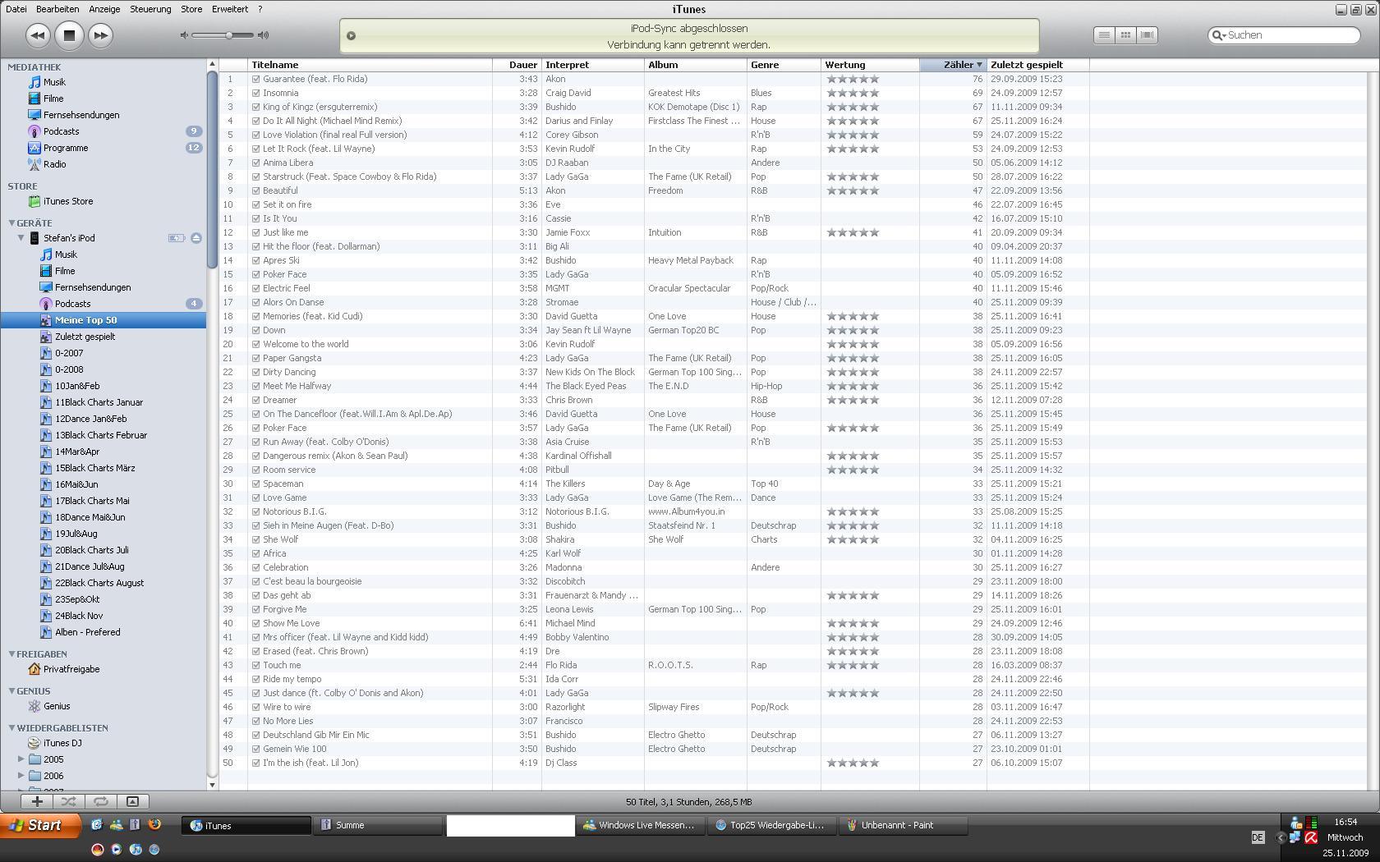
Task: Launch Firefox from quick launch
Action: [154, 824]
